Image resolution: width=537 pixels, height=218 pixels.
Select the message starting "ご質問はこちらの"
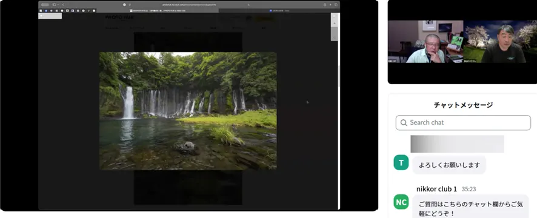[x=471, y=207]
